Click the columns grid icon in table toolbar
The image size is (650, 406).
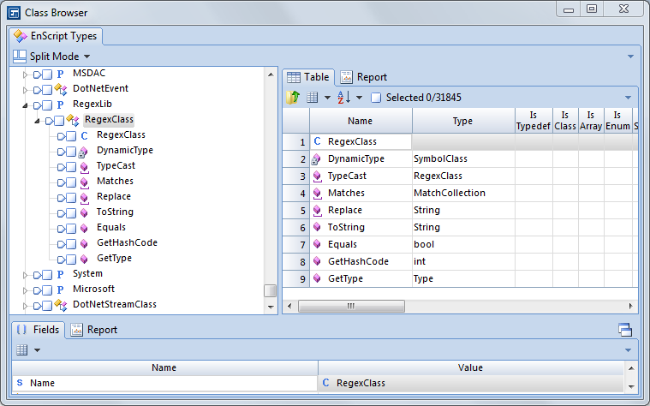point(312,98)
